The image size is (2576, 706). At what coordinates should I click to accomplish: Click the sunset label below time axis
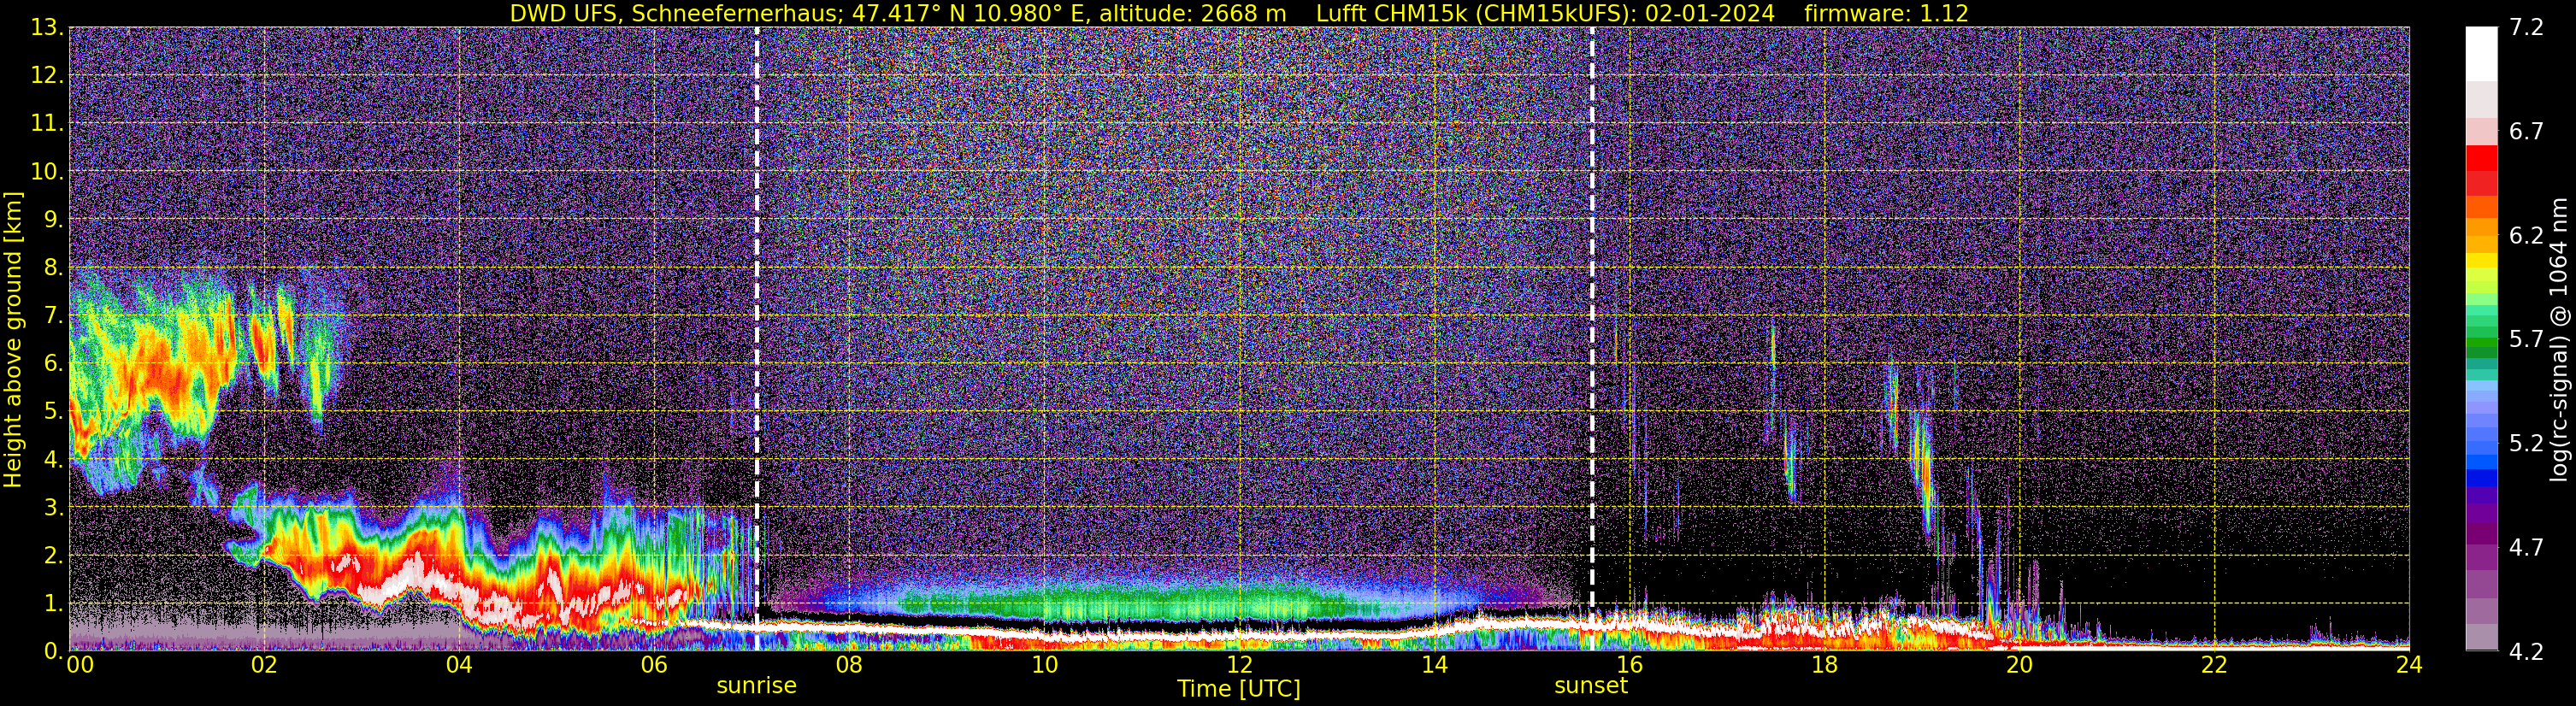pos(1590,686)
